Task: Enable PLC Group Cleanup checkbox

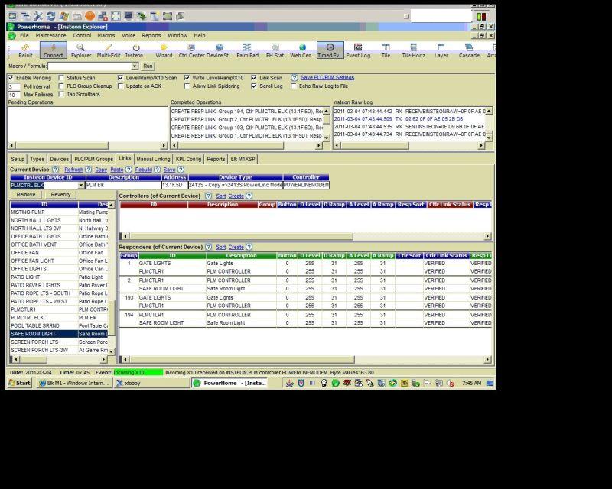Action: coord(61,86)
